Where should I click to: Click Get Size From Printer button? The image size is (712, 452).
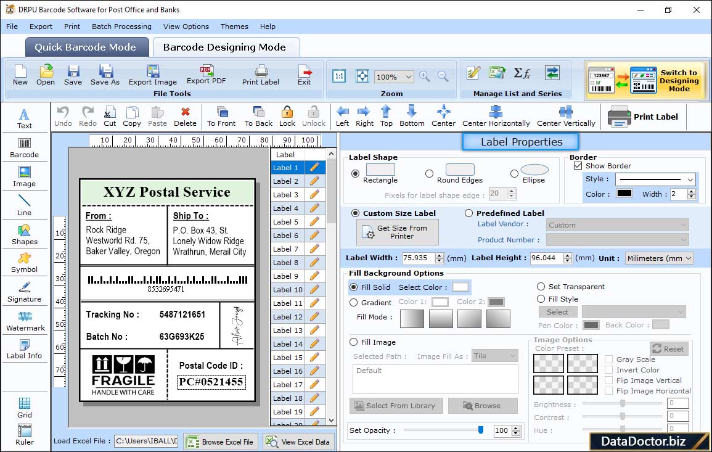(x=398, y=232)
